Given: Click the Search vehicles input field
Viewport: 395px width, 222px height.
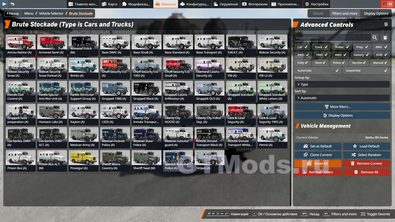Looking at the screenshot, I should pos(333,38).
